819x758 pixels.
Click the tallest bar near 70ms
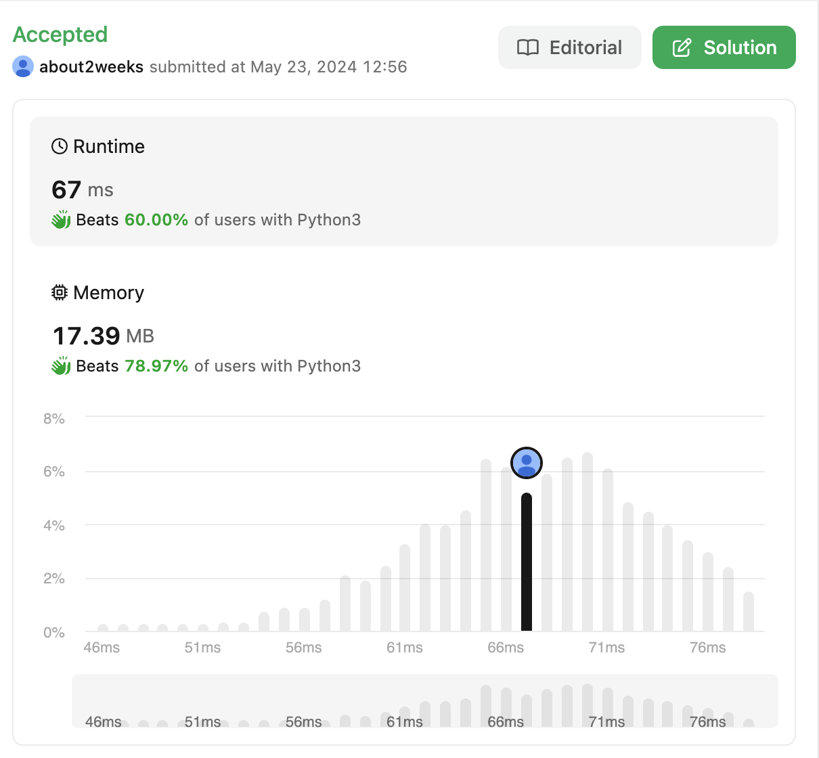coord(588,541)
